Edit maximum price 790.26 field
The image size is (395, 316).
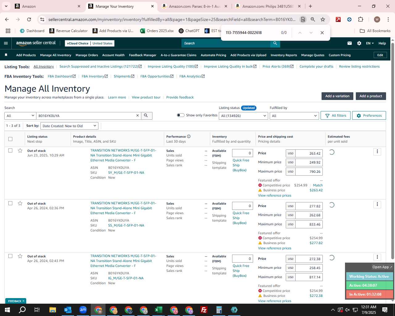coord(309,172)
